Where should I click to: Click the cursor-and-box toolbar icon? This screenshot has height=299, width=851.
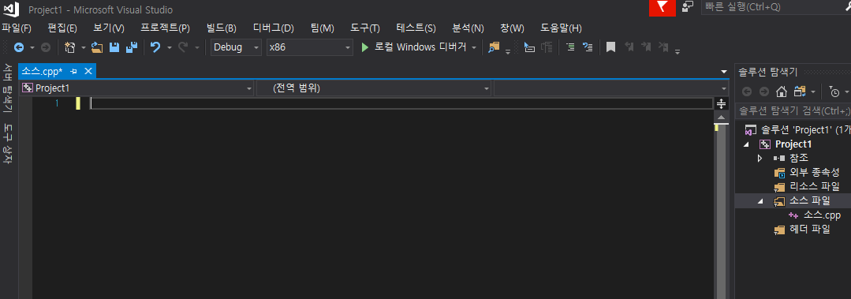pos(529,47)
